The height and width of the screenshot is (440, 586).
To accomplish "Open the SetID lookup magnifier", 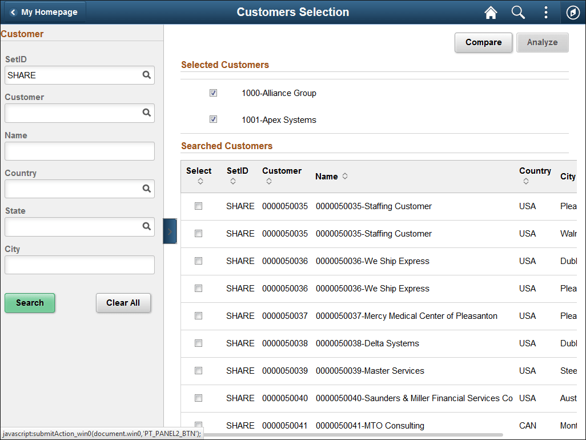I will point(147,75).
